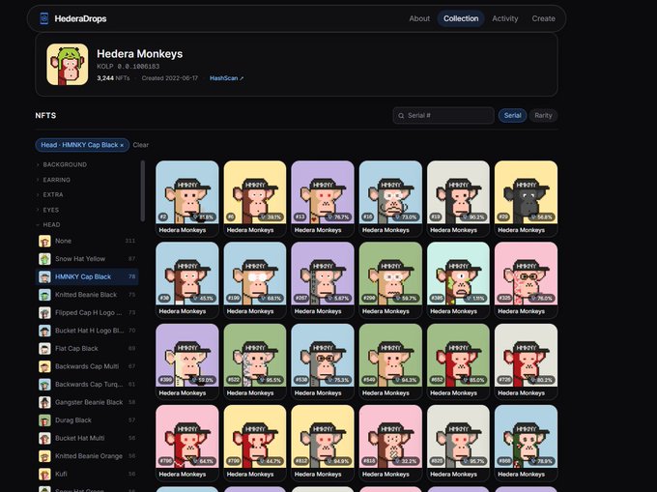Click the Knitted Beanie Black trait thumbnail icon
Viewport: 657px width, 492px height.
coord(44,295)
